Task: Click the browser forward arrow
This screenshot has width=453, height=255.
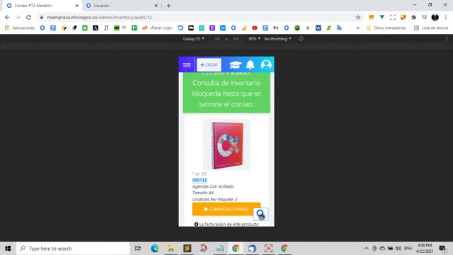Action: (18, 17)
